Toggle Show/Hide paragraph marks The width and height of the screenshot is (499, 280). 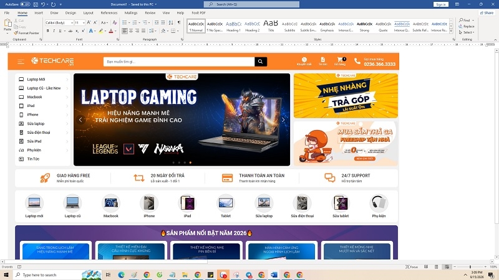(179, 22)
